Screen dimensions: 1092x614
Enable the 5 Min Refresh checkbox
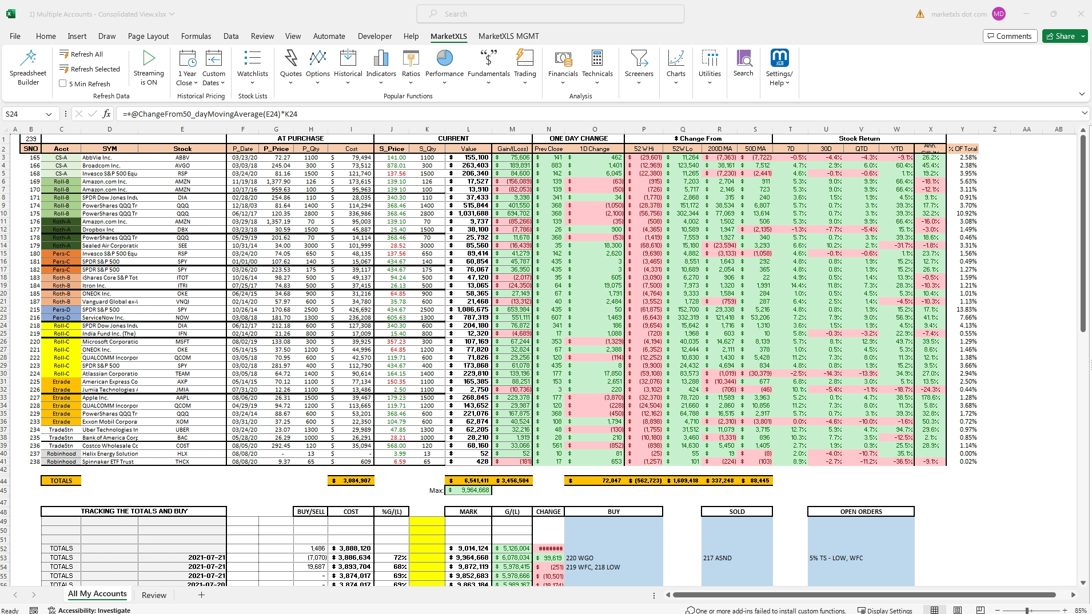[63, 83]
